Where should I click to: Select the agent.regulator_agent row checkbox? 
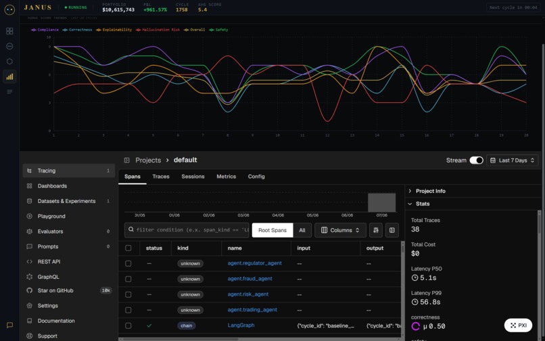coord(128,263)
